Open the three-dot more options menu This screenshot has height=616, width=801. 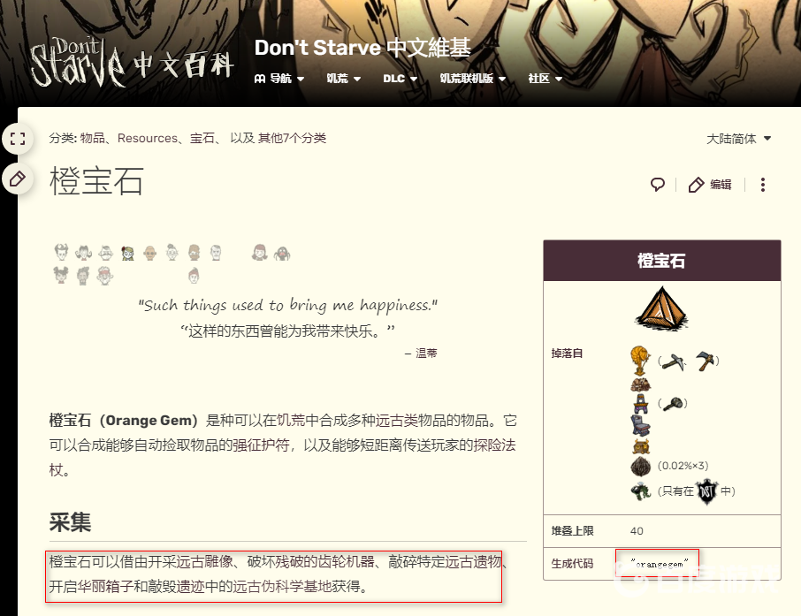(763, 185)
